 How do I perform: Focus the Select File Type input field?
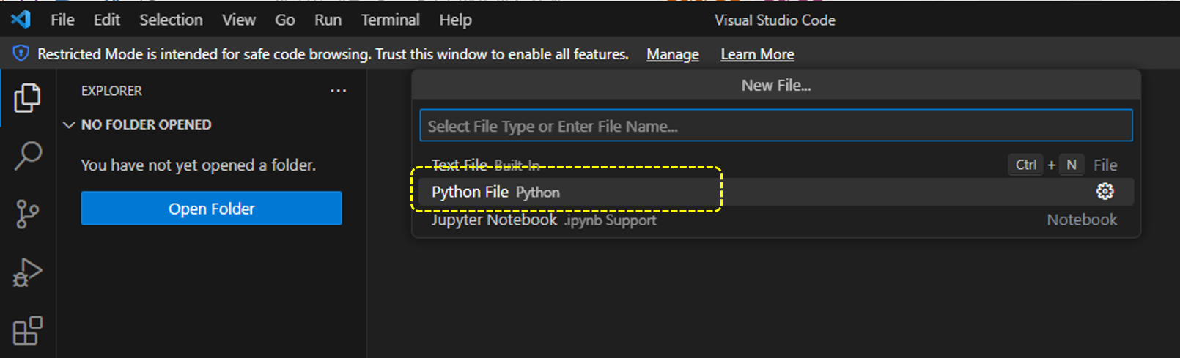[775, 126]
